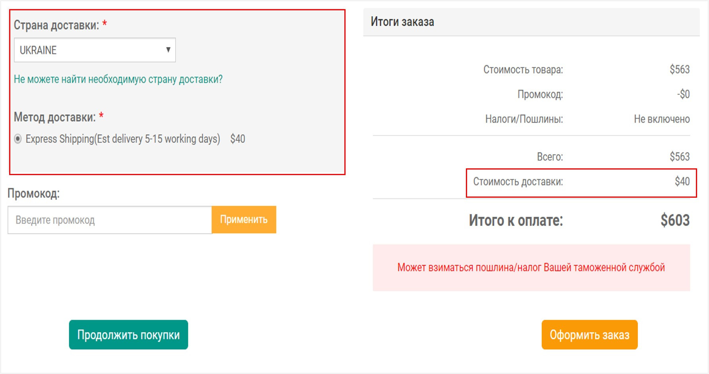Click the Стоимость доставки summary row label
The image size is (709, 374).
click(518, 182)
